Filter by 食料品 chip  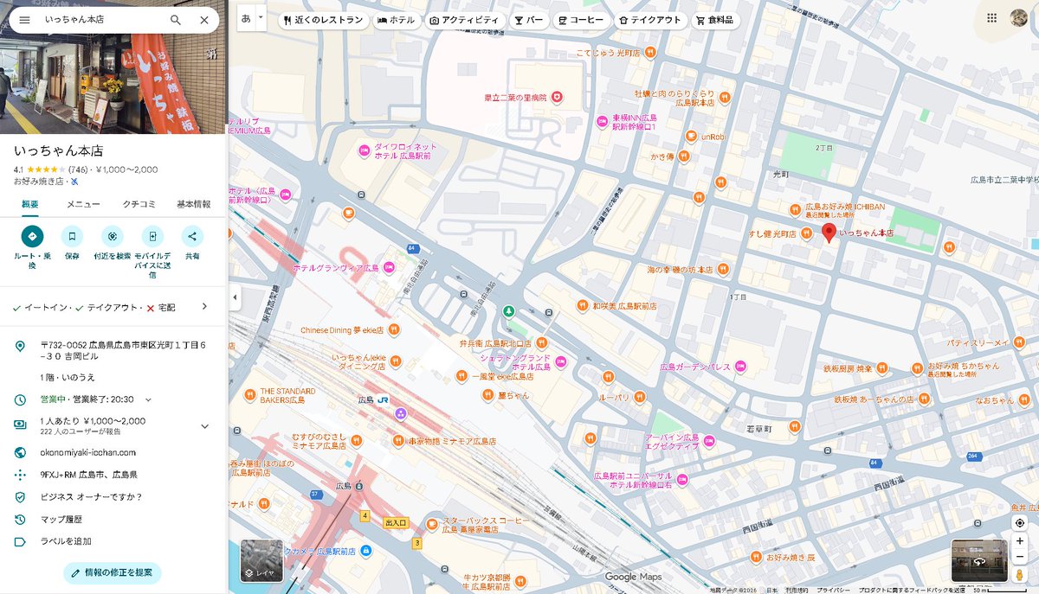[715, 20]
